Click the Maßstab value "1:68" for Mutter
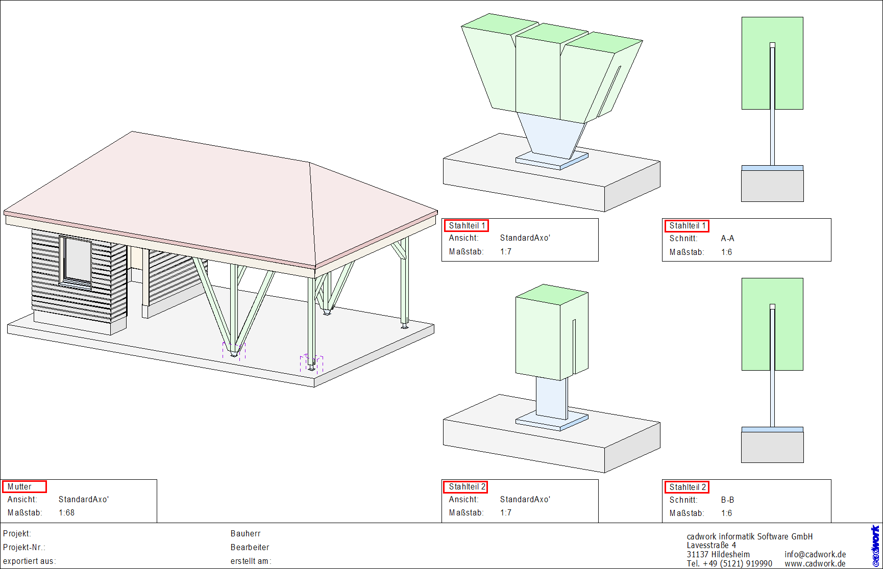This screenshot has height=569, width=883. pyautogui.click(x=67, y=512)
